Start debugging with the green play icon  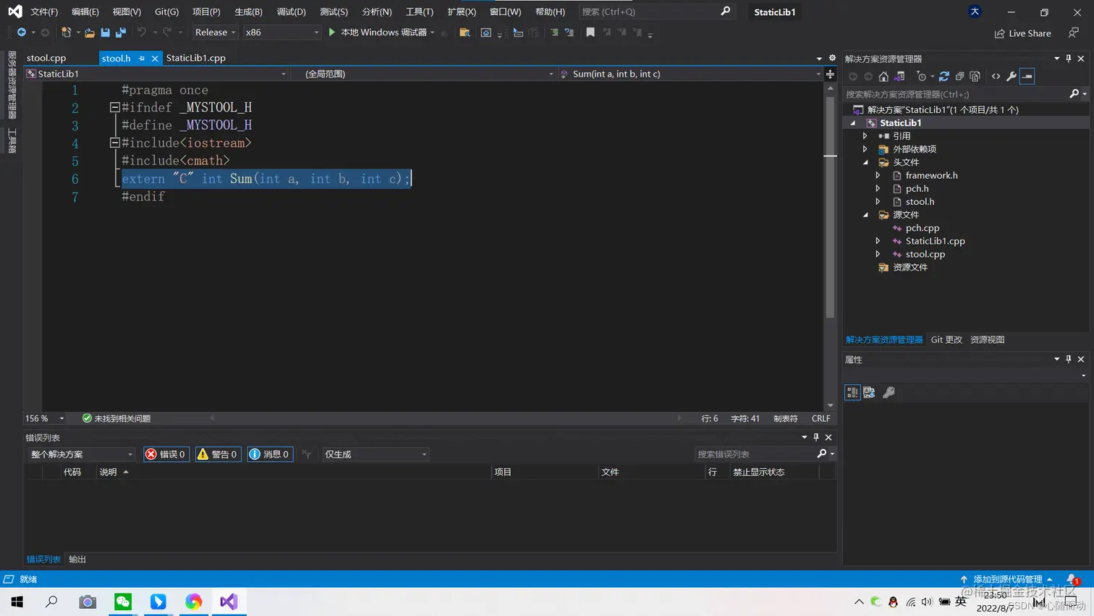click(x=332, y=33)
